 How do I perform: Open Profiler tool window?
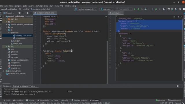tap(65, 100)
